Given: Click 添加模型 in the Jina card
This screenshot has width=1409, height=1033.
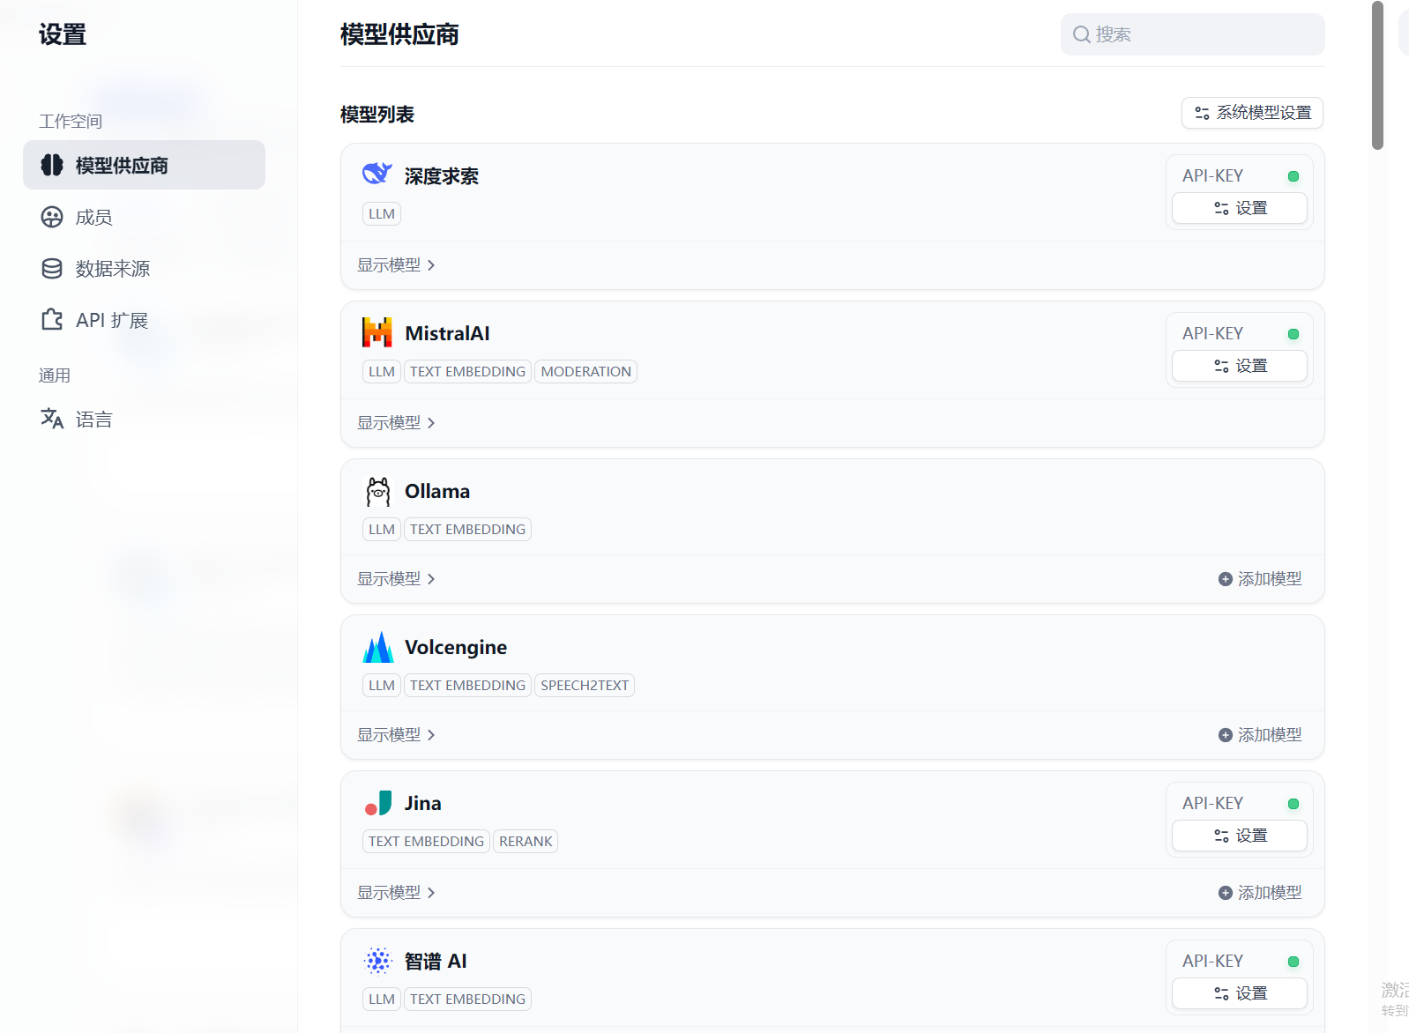Looking at the screenshot, I should tap(1260, 893).
